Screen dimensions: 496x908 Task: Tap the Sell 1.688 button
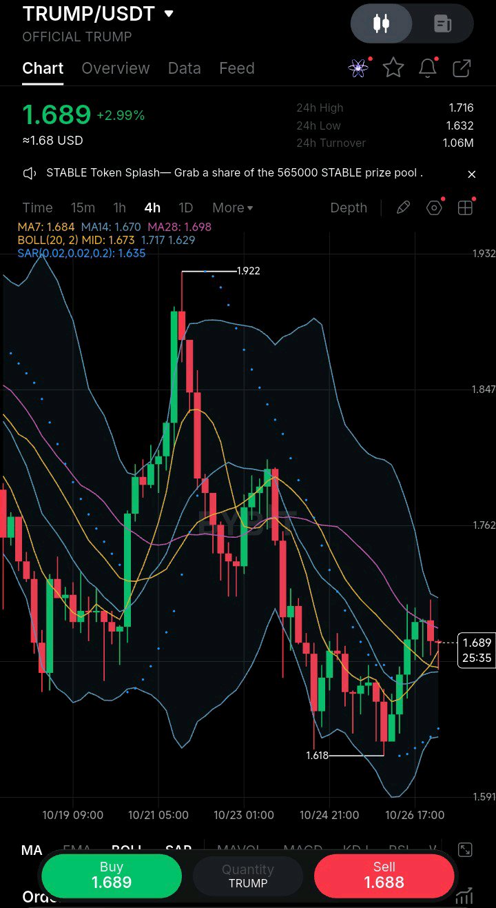pos(384,875)
